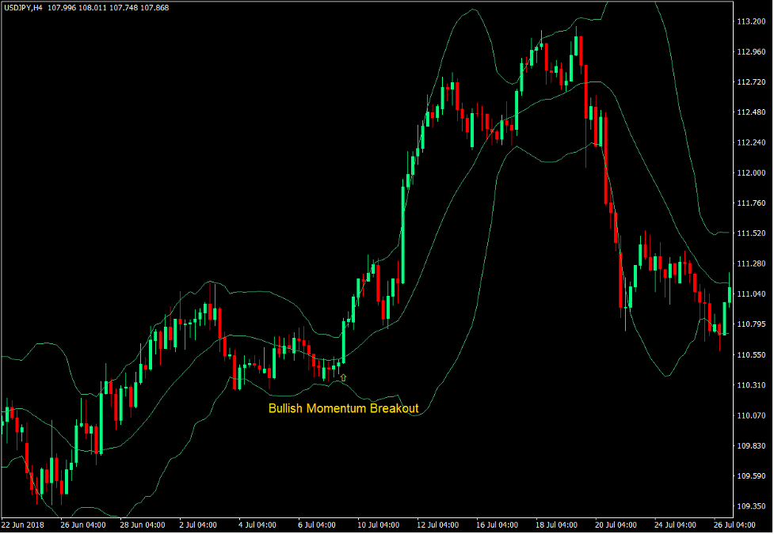Click the 110.070 price axis label

point(749,415)
